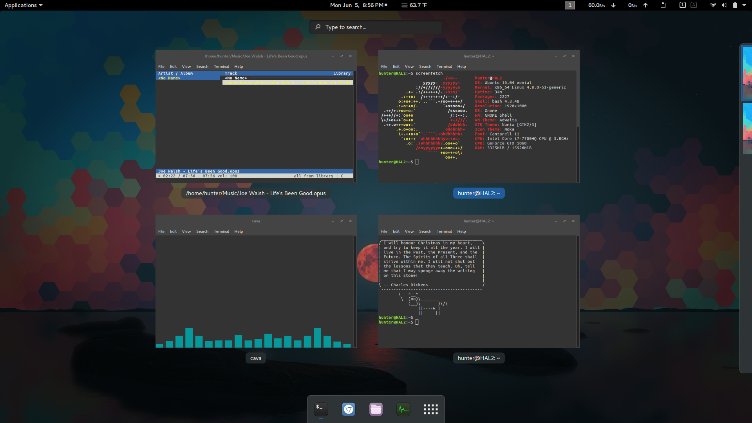Open the clipboard indicator in top bar
Screen dimensions: 752x423
pos(663,5)
